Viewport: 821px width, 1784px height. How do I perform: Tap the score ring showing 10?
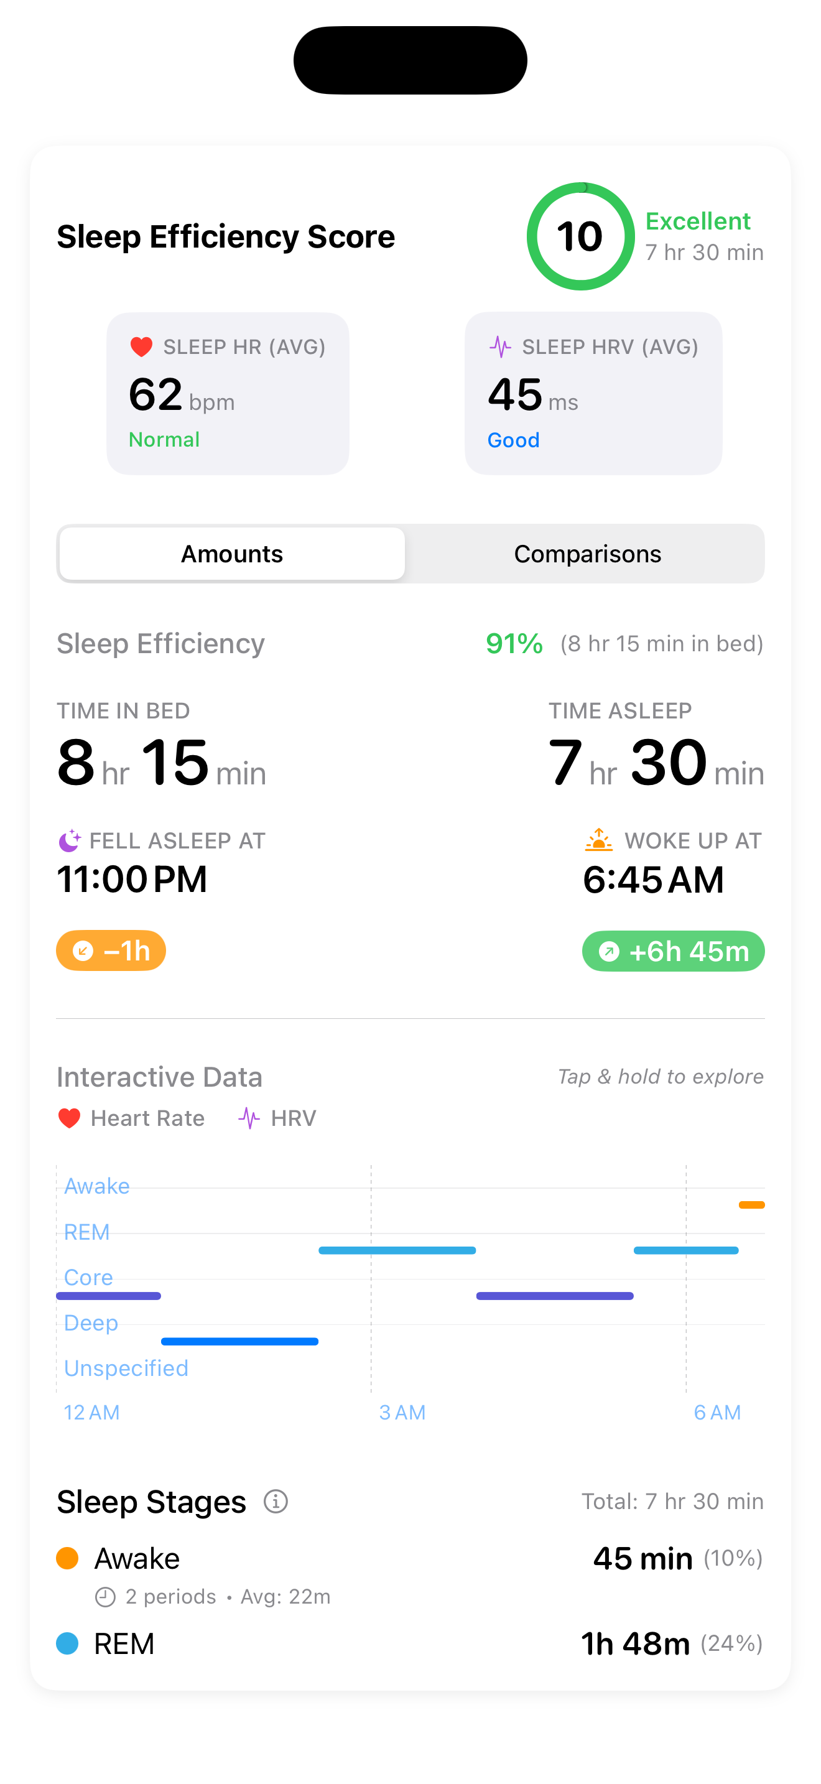click(x=580, y=236)
